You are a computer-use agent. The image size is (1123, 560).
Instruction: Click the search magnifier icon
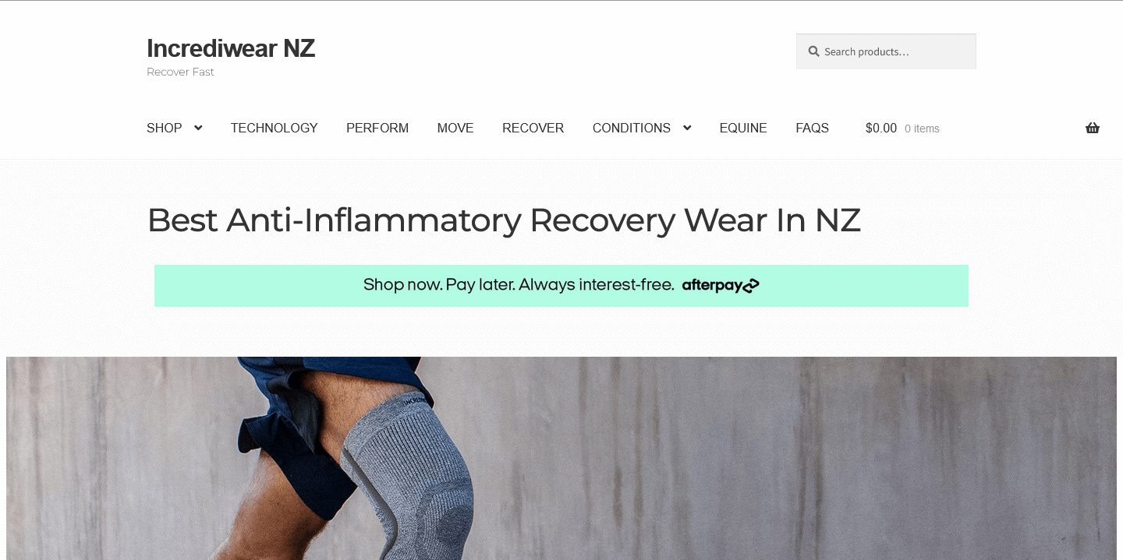(x=813, y=51)
